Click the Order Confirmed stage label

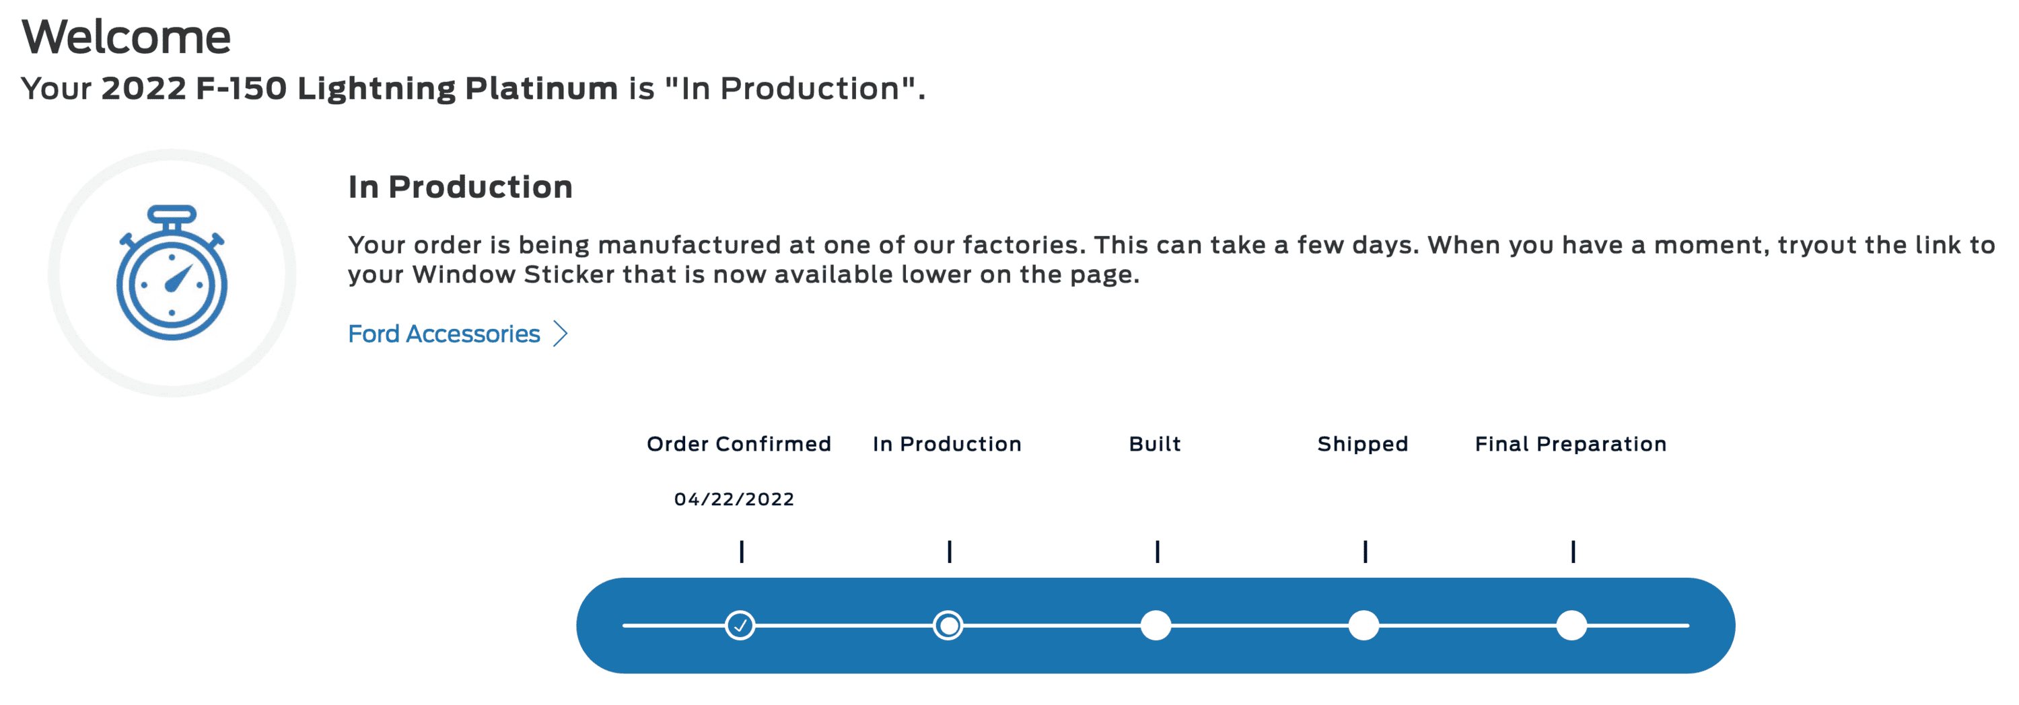click(x=738, y=444)
